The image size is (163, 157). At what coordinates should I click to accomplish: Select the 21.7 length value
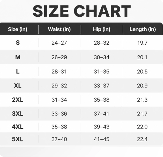tap(142, 114)
